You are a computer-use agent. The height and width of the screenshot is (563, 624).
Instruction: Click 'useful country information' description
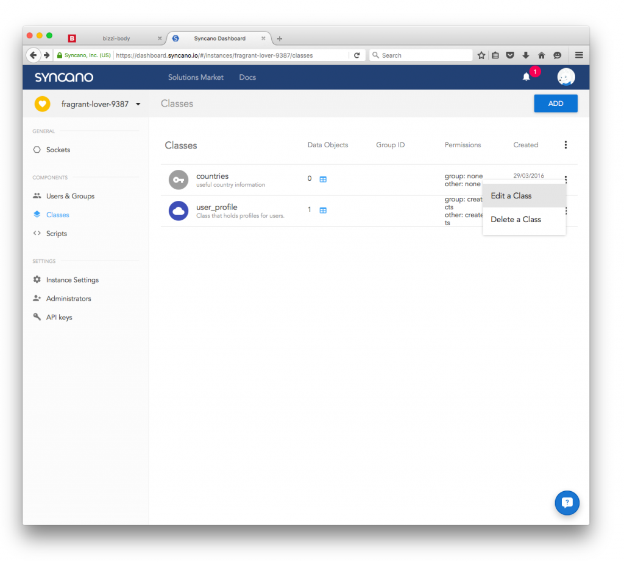(230, 185)
